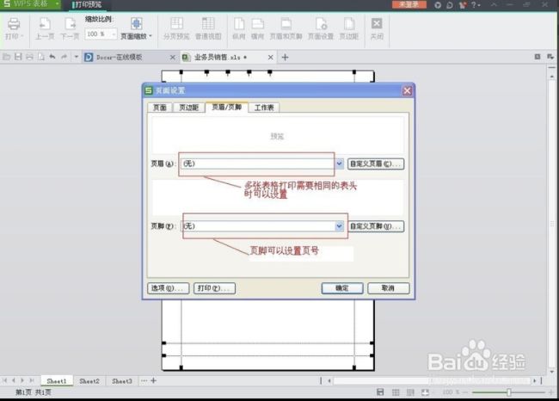Click the zoom out minus button
Image resolution: width=559 pixels, height=401 pixels.
pyautogui.click(x=465, y=392)
